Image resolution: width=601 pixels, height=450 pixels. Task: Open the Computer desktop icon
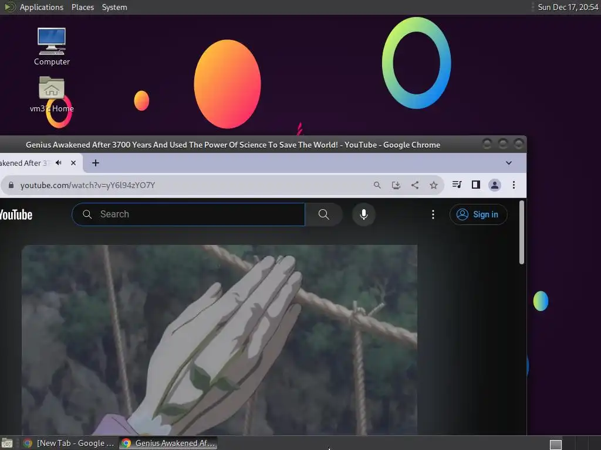[x=52, y=46]
